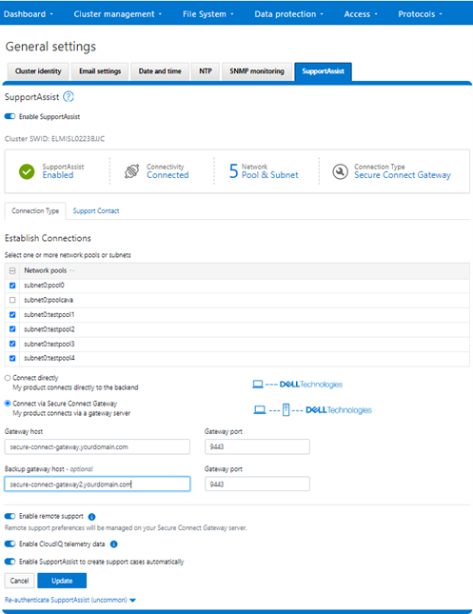Image resolution: width=473 pixels, height=614 pixels.
Task: Click the laptop icon beside Connect directly diagram
Action: click(258, 385)
